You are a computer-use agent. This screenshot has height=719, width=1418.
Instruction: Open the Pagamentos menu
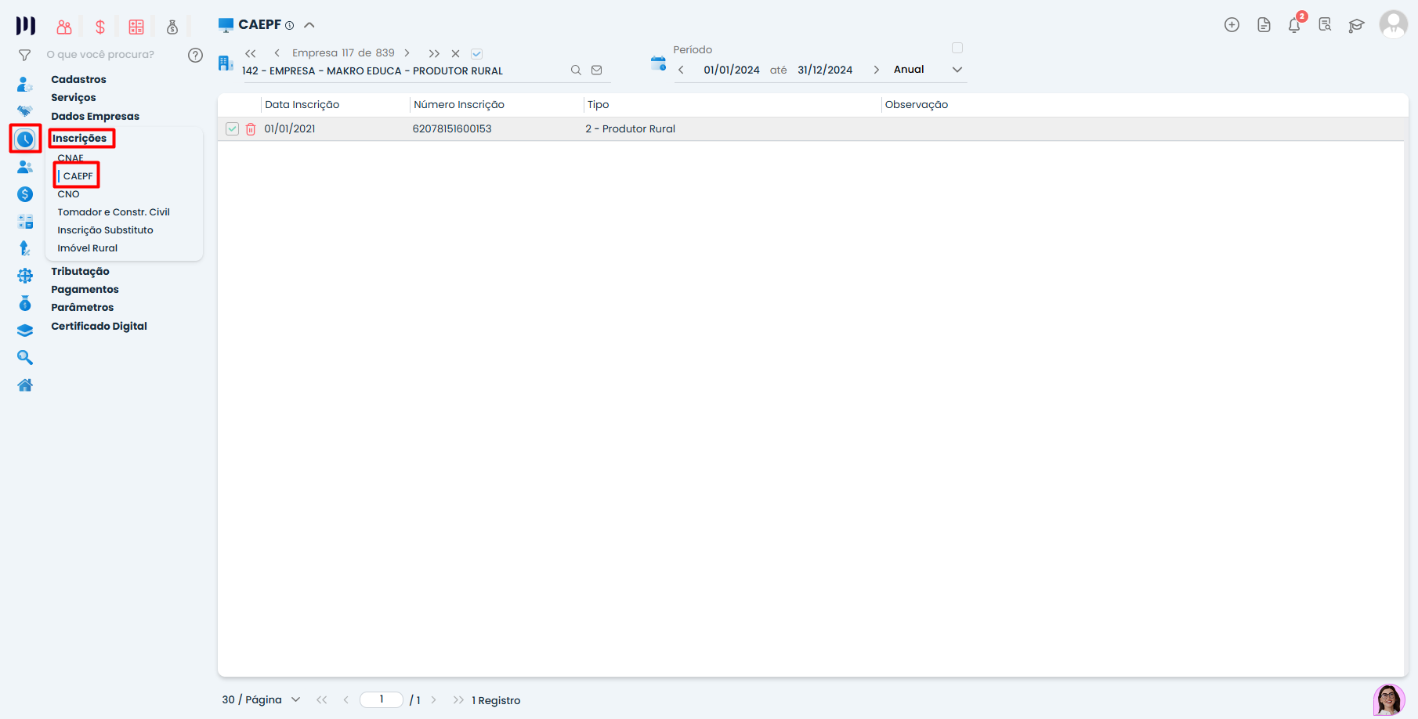[85, 289]
